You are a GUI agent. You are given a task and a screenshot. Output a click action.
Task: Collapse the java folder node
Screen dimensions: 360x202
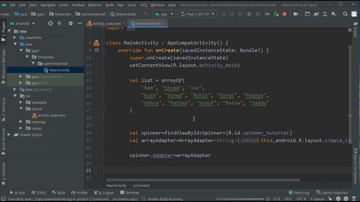15,44
